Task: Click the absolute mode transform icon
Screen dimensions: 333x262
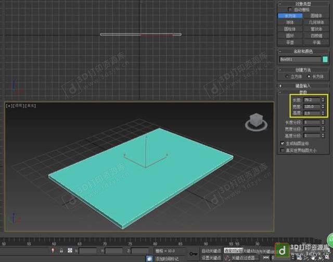Action: (70, 251)
